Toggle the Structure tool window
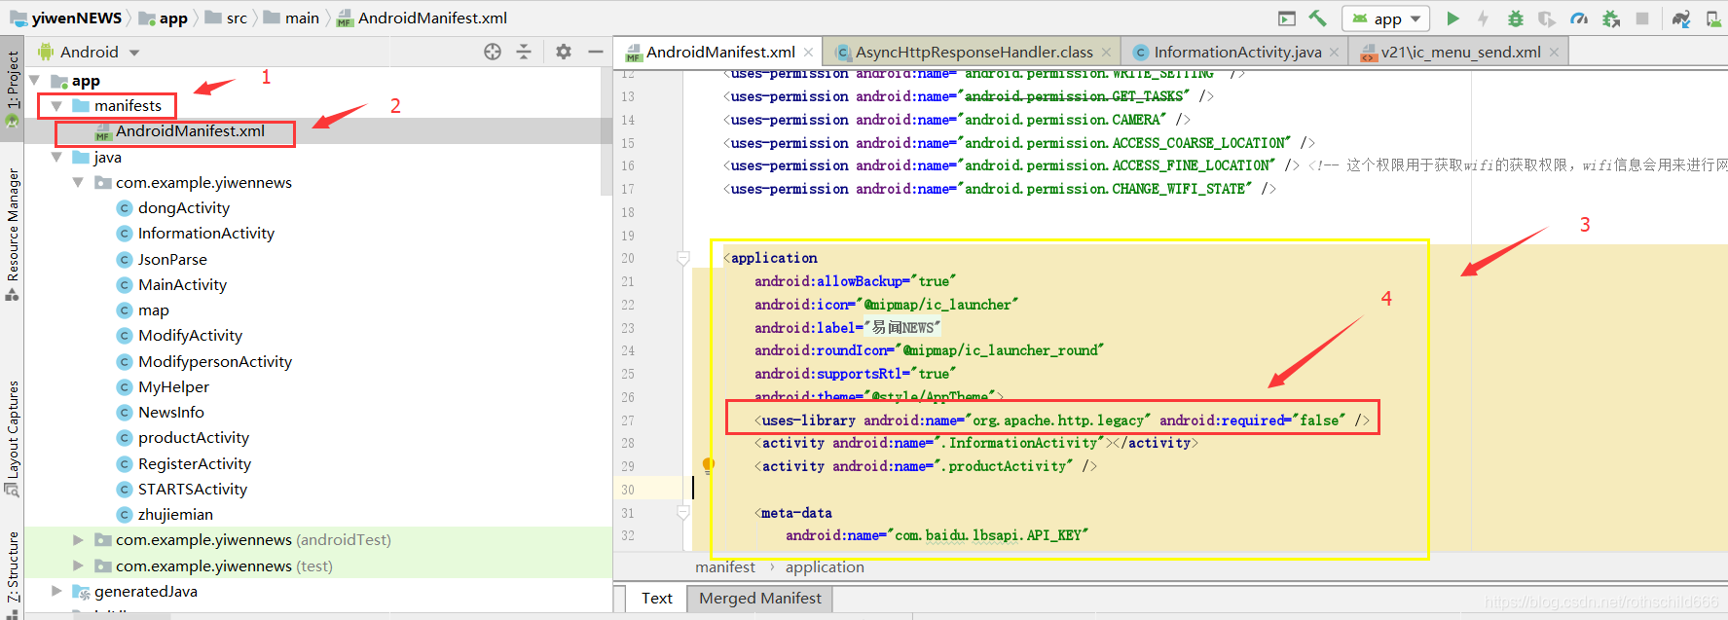Screen dimensions: 1728x620 (13, 569)
